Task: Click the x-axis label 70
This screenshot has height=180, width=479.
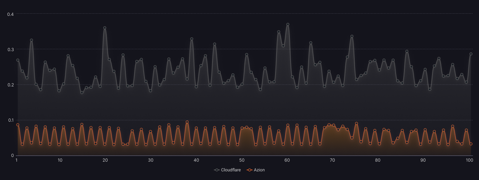Action: click(x=333, y=160)
